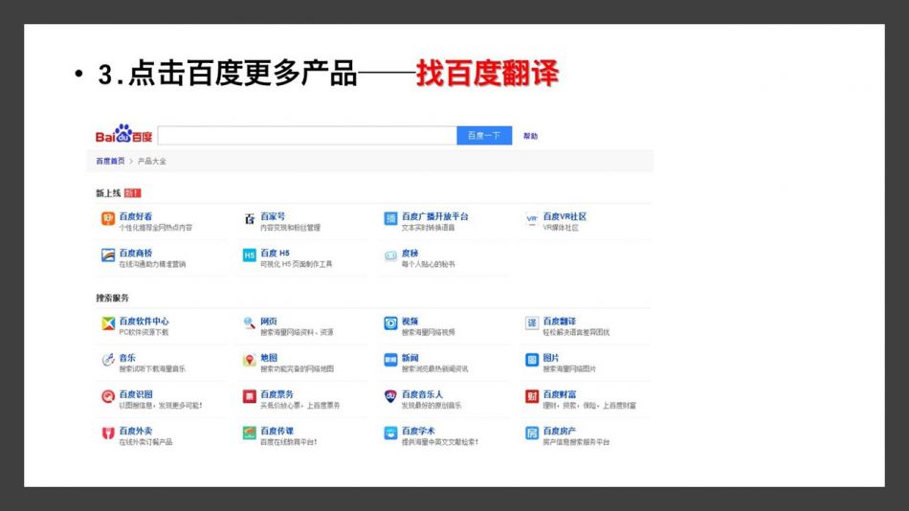The width and height of the screenshot is (909, 511).
Task: Click the 新闻 news link
Action: pos(410,358)
